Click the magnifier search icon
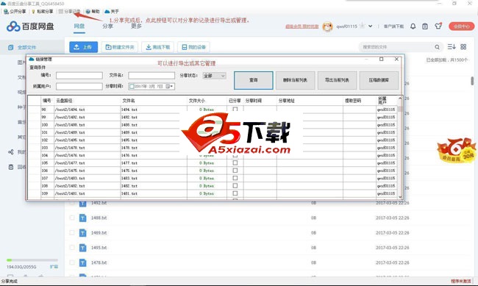The width and height of the screenshot is (478, 286). (437, 47)
